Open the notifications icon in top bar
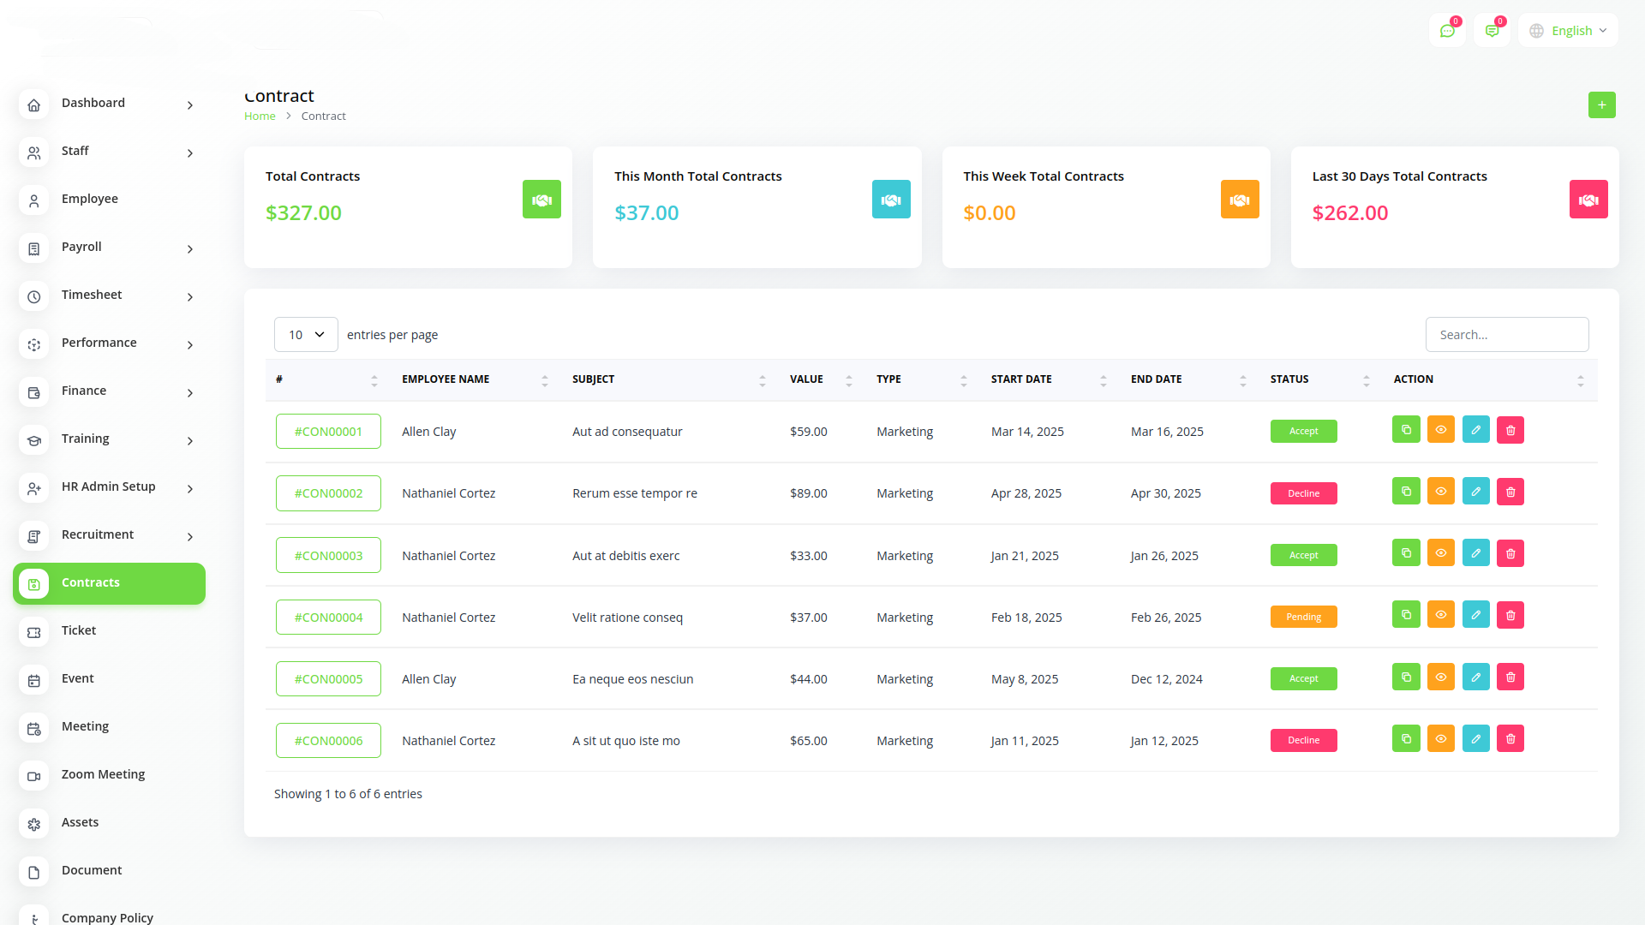The width and height of the screenshot is (1645, 925). [1492, 31]
